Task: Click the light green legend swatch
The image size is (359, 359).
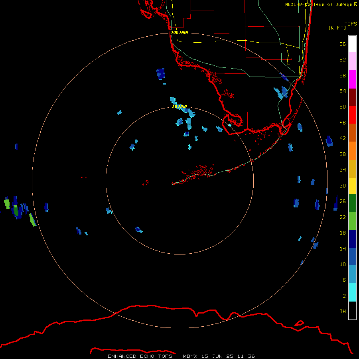Action: [352, 221]
